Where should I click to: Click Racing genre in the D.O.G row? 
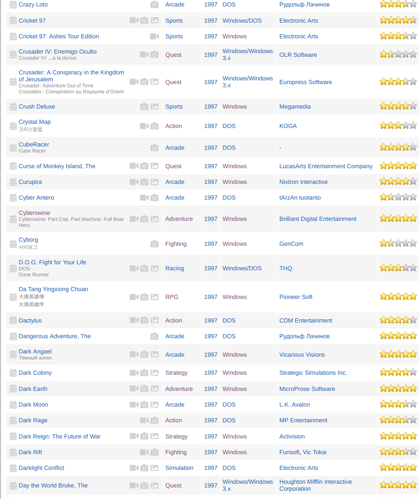[174, 268]
